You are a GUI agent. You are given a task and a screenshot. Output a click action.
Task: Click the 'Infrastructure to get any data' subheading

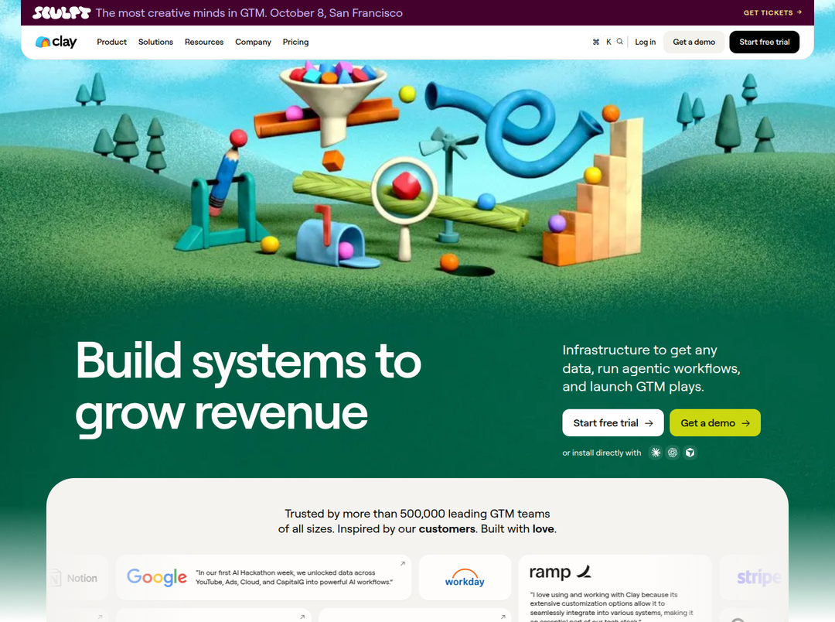(651, 368)
